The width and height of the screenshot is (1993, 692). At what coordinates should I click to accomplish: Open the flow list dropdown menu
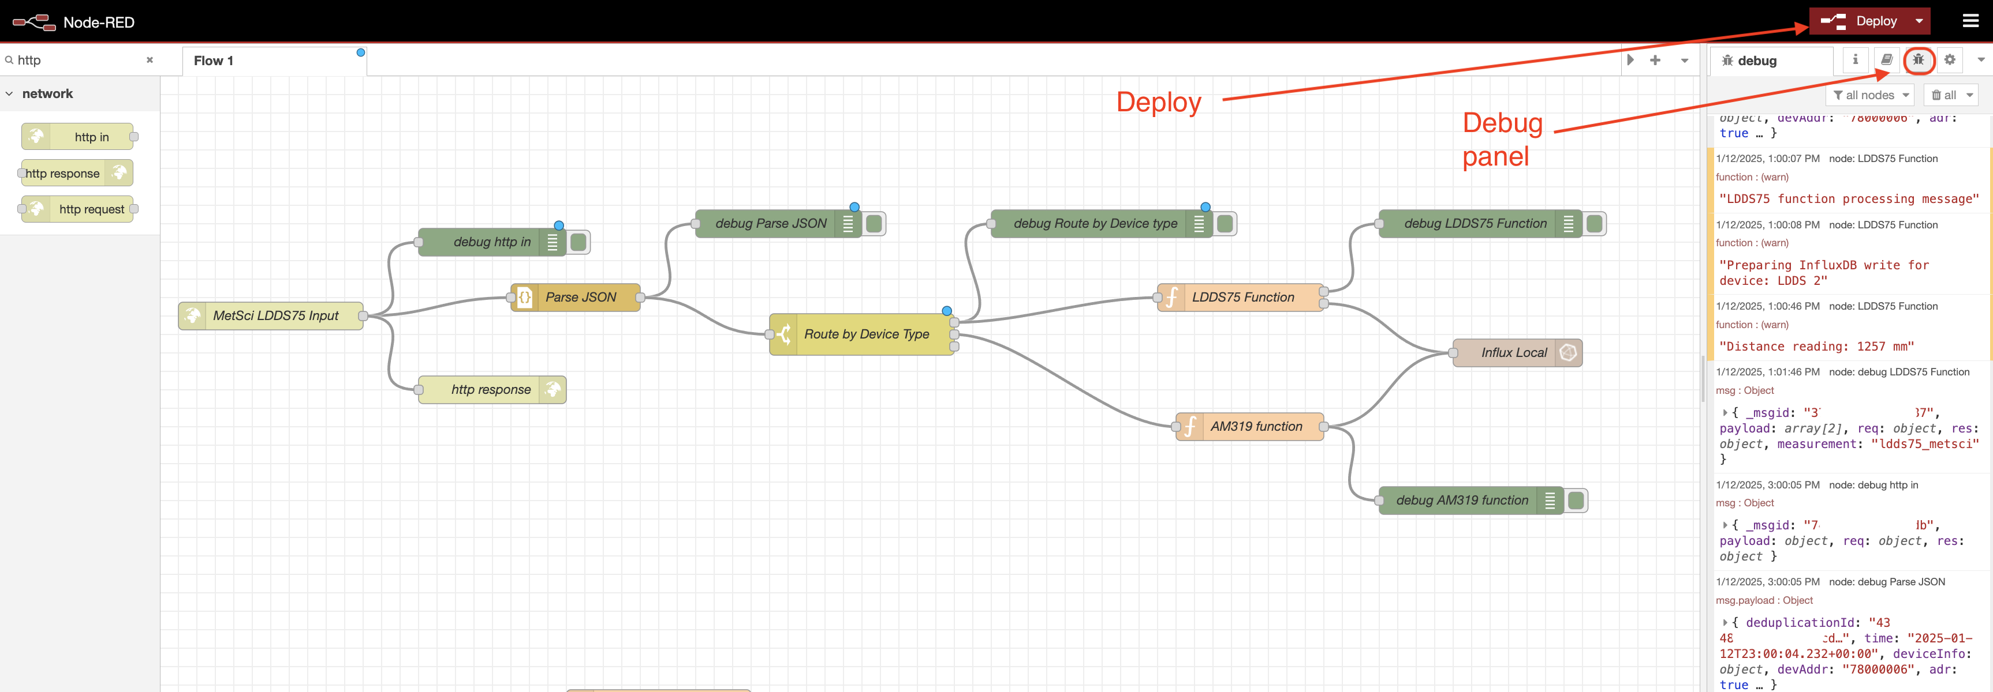[1684, 61]
